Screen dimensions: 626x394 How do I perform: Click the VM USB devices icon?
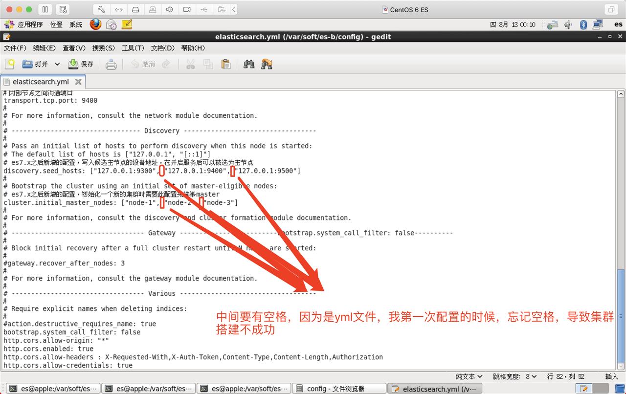204,9
